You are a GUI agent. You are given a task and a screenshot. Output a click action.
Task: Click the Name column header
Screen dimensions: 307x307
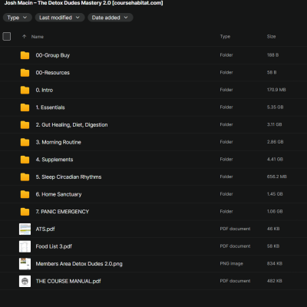[38, 37]
